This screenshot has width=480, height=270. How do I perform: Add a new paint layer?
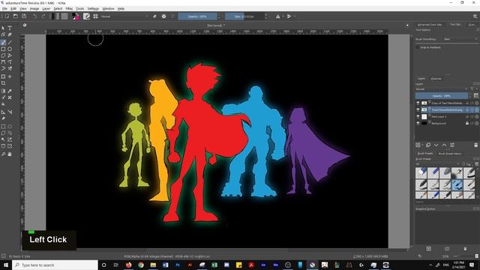418,145
